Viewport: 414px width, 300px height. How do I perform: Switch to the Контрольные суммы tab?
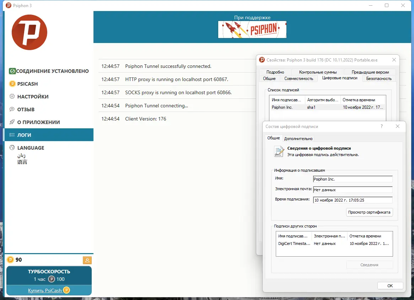click(x=318, y=72)
